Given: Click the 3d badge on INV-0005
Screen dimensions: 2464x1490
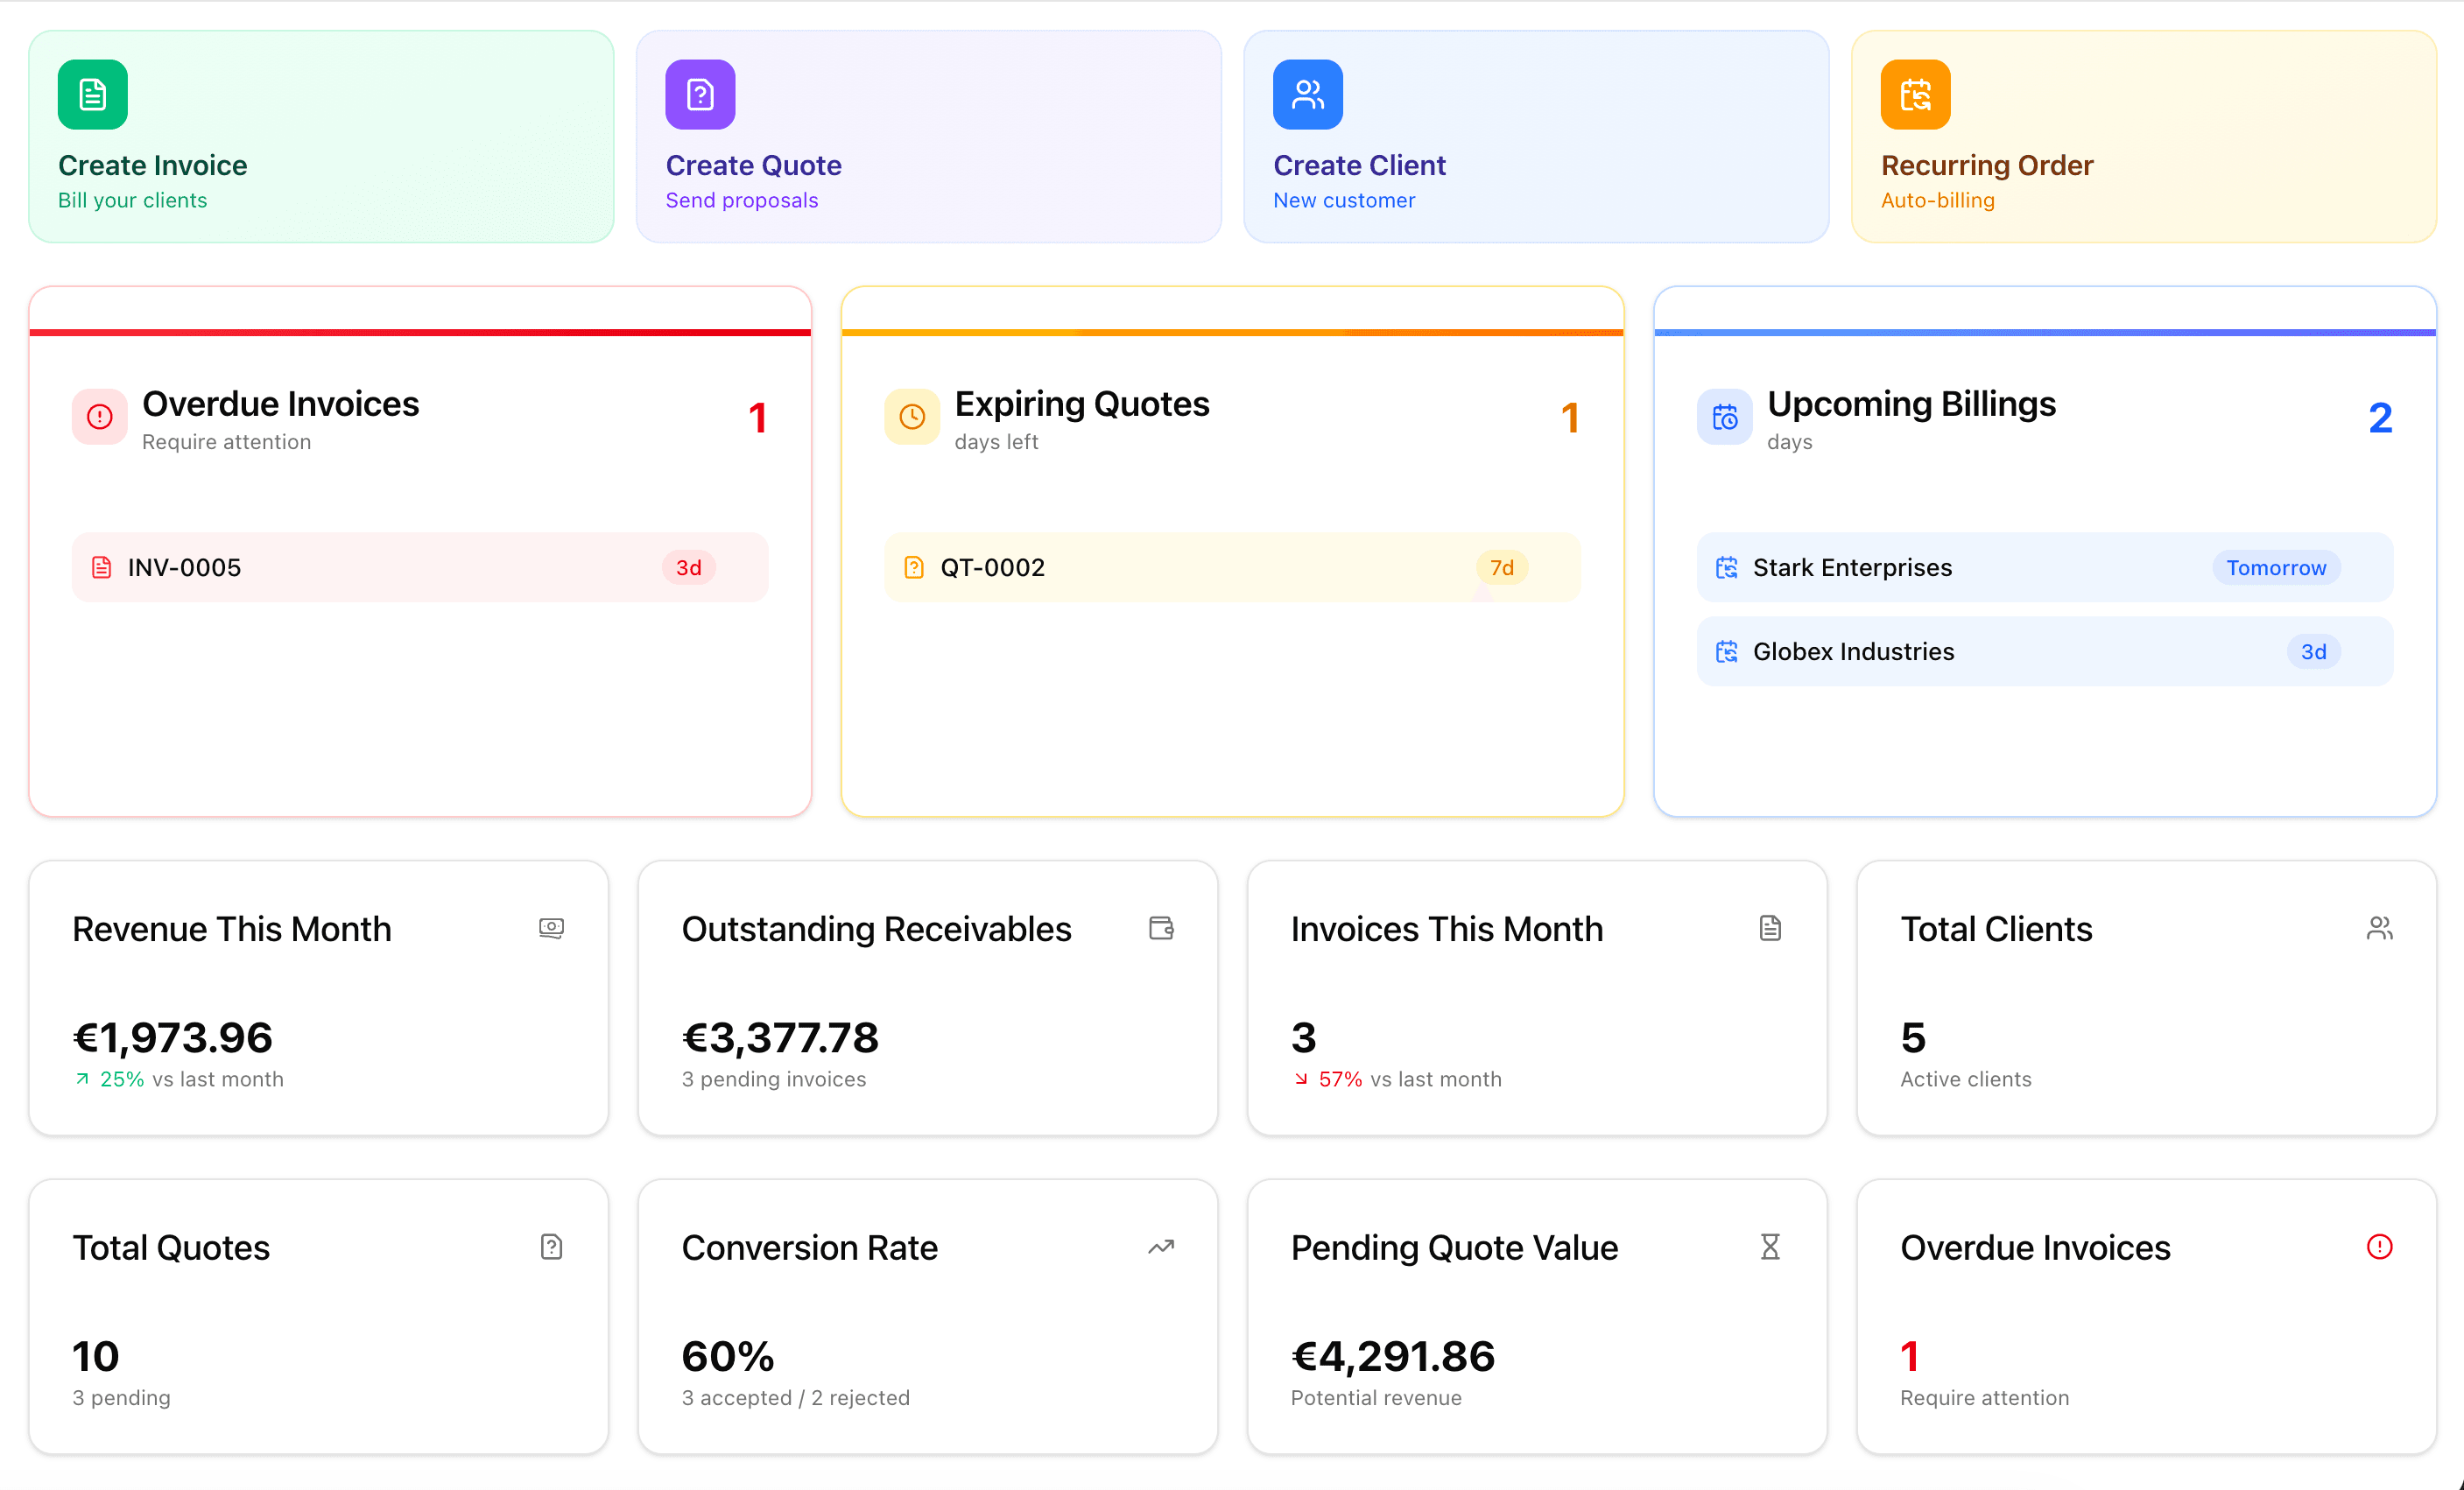Looking at the screenshot, I should coord(687,567).
